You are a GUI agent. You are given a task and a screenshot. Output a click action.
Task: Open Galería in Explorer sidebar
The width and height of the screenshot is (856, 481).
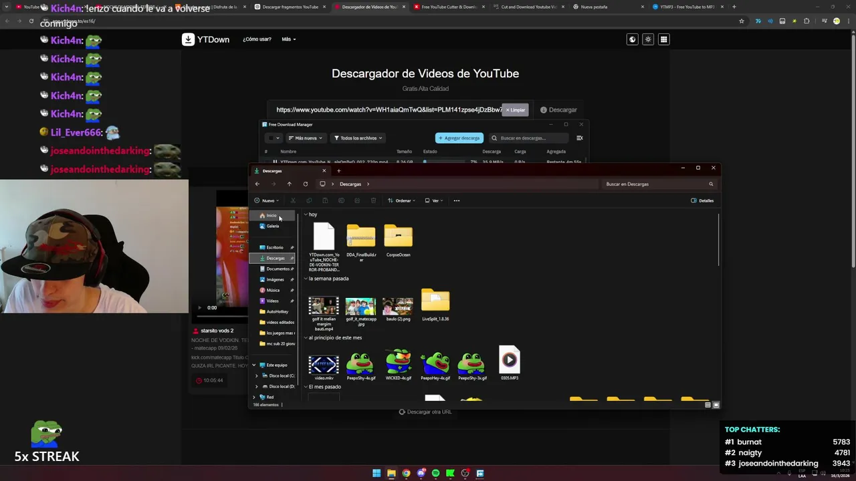point(273,226)
